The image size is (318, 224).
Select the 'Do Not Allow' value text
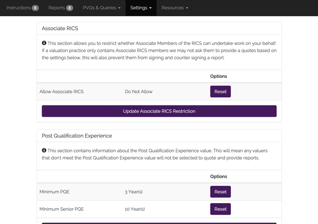click(138, 91)
